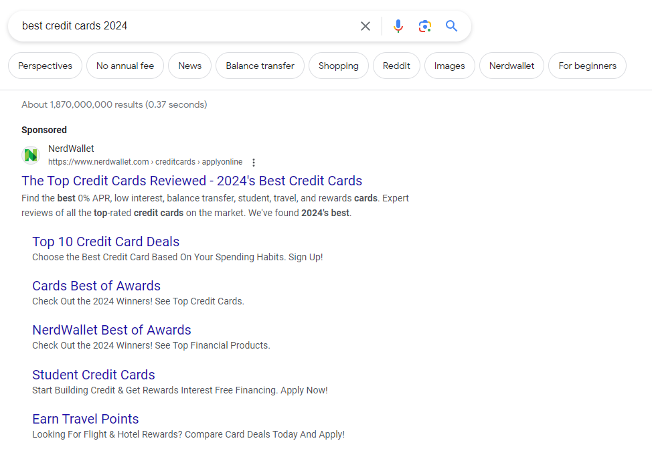Image resolution: width=652 pixels, height=457 pixels.
Task: Click the 'See Top Credit Cards' description line
Action: [x=138, y=301]
